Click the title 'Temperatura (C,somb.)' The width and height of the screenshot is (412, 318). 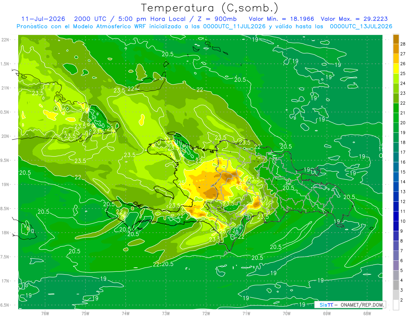[210, 8]
